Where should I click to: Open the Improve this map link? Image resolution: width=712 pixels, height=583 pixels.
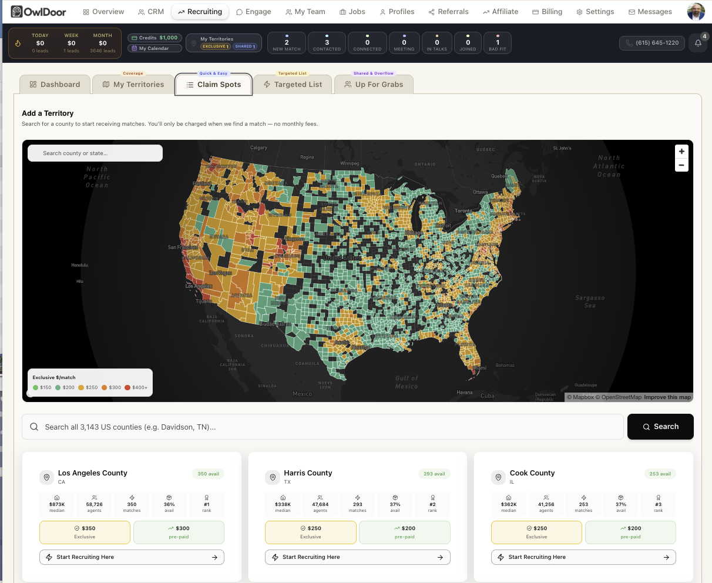click(667, 397)
